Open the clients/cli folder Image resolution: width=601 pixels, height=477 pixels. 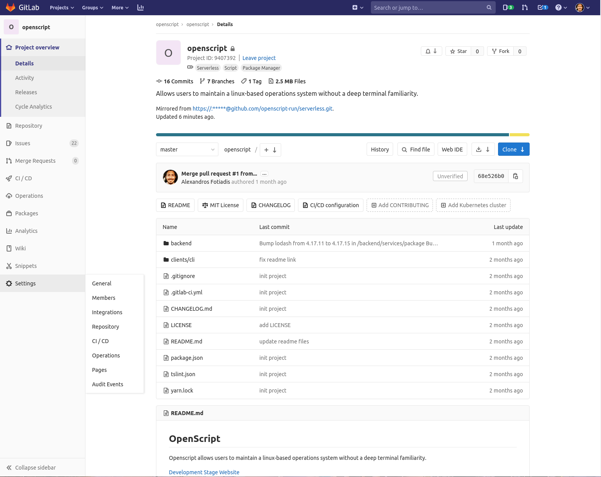click(183, 260)
